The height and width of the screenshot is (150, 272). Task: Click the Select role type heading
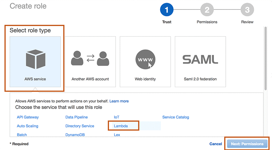pos(30,30)
